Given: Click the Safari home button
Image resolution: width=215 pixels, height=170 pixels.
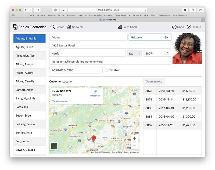Looking at the screenshot, I should pos(63,10).
